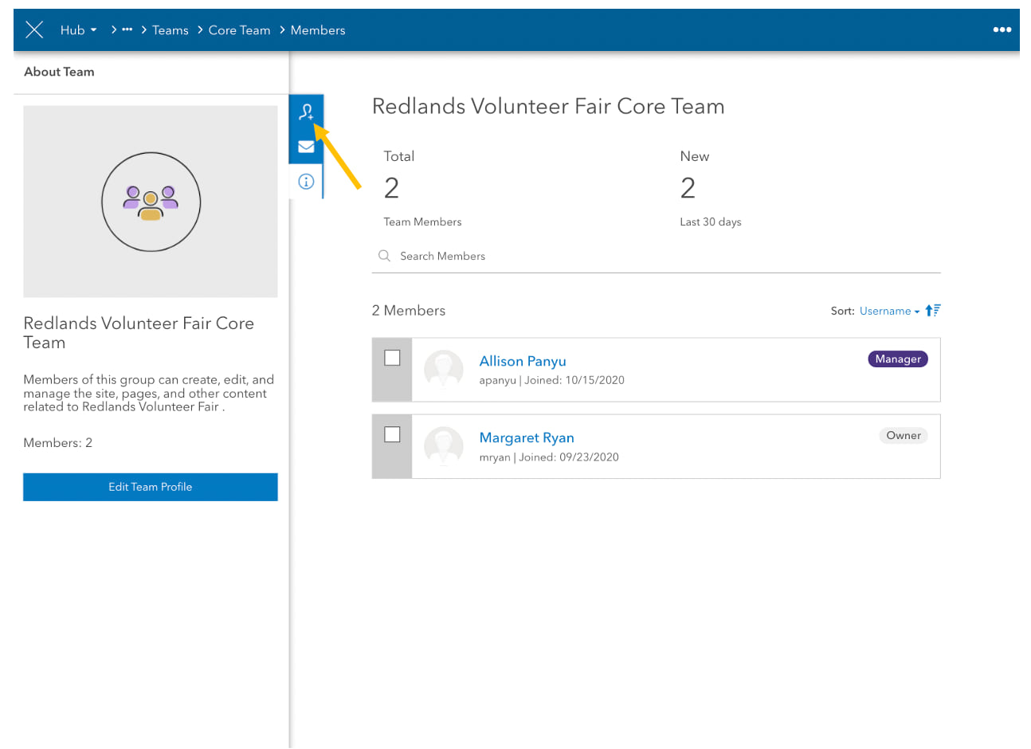
Task: Close the panel with the X icon
Action: [x=34, y=30]
